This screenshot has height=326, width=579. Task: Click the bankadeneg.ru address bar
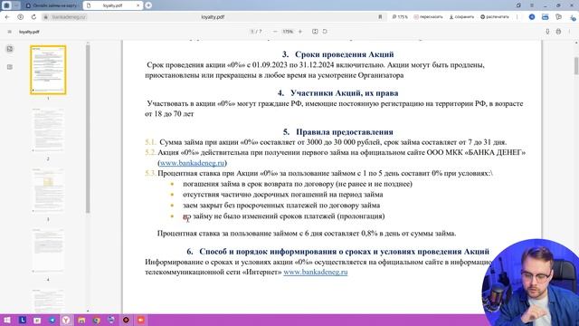(x=69, y=17)
